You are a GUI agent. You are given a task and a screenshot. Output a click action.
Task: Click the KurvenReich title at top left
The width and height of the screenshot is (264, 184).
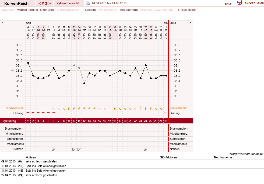pos(16,4)
